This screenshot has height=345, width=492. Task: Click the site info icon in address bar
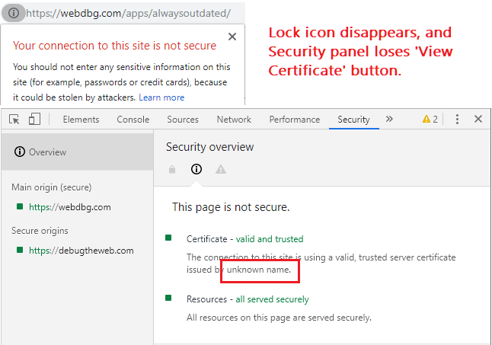pyautogui.click(x=14, y=13)
